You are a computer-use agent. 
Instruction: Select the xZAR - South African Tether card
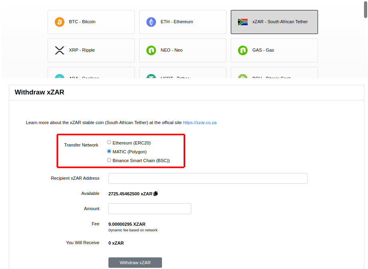coord(274,22)
